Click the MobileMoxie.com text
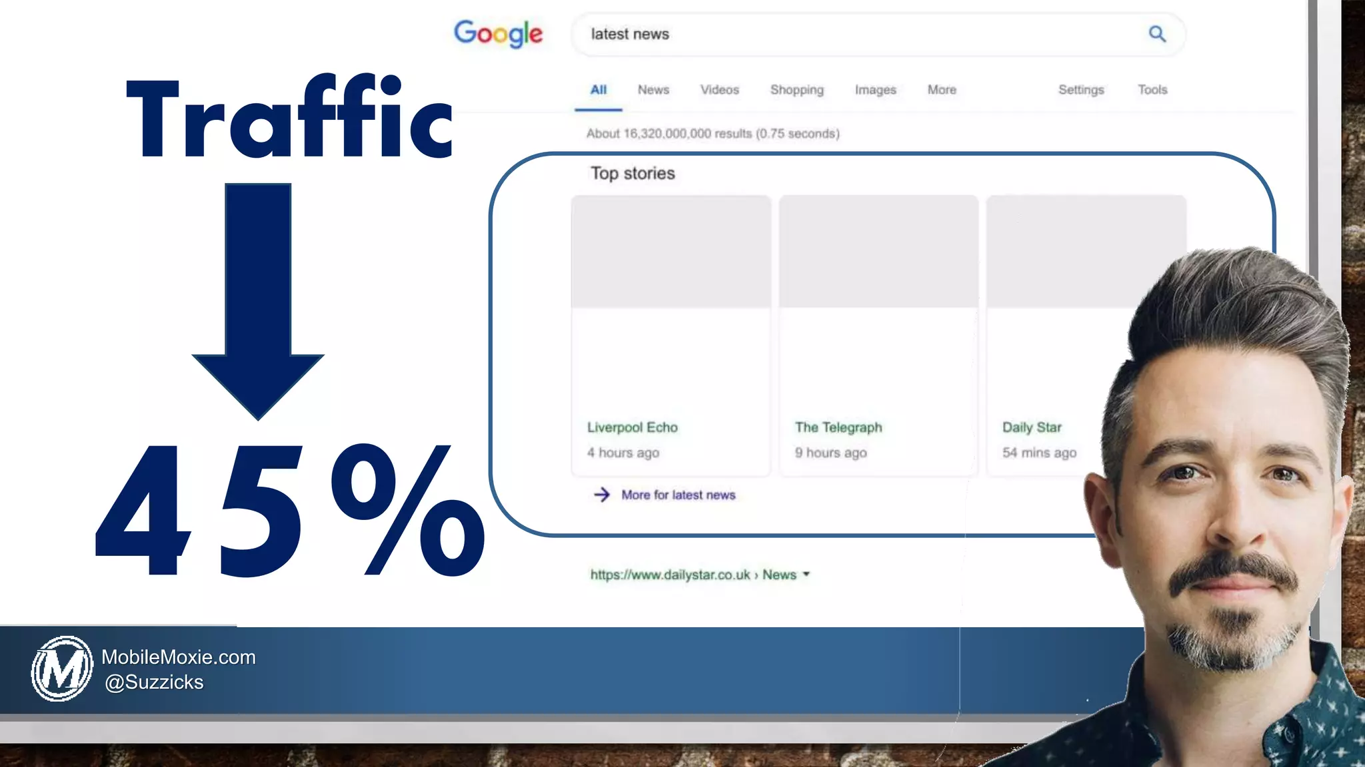The height and width of the screenshot is (767, 1365). click(x=179, y=657)
